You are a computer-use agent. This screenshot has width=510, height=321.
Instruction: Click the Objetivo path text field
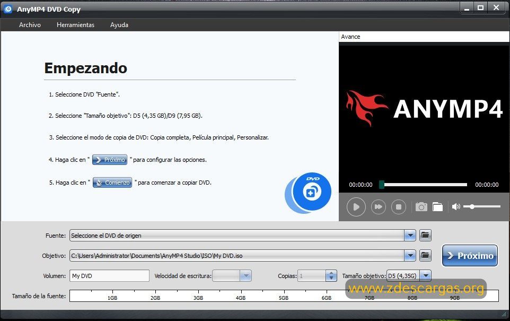(x=237, y=256)
